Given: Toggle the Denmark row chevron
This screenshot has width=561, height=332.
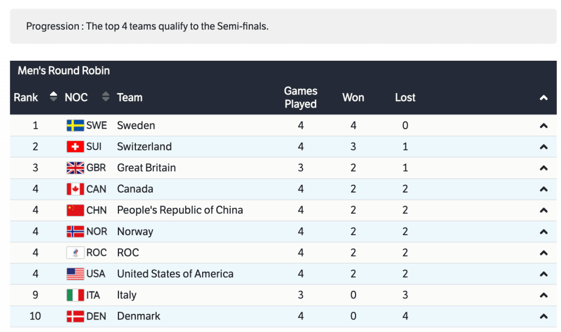Looking at the screenshot, I should (x=543, y=316).
